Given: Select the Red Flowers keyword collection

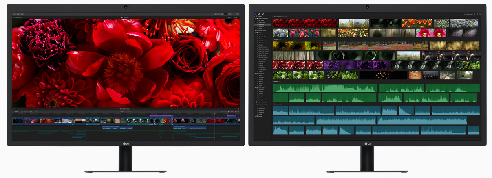Looking at the screenshot, I should (263, 59).
